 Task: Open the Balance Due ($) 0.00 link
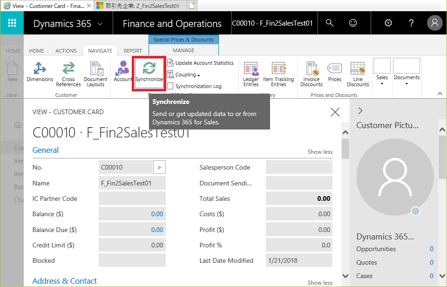click(x=157, y=230)
